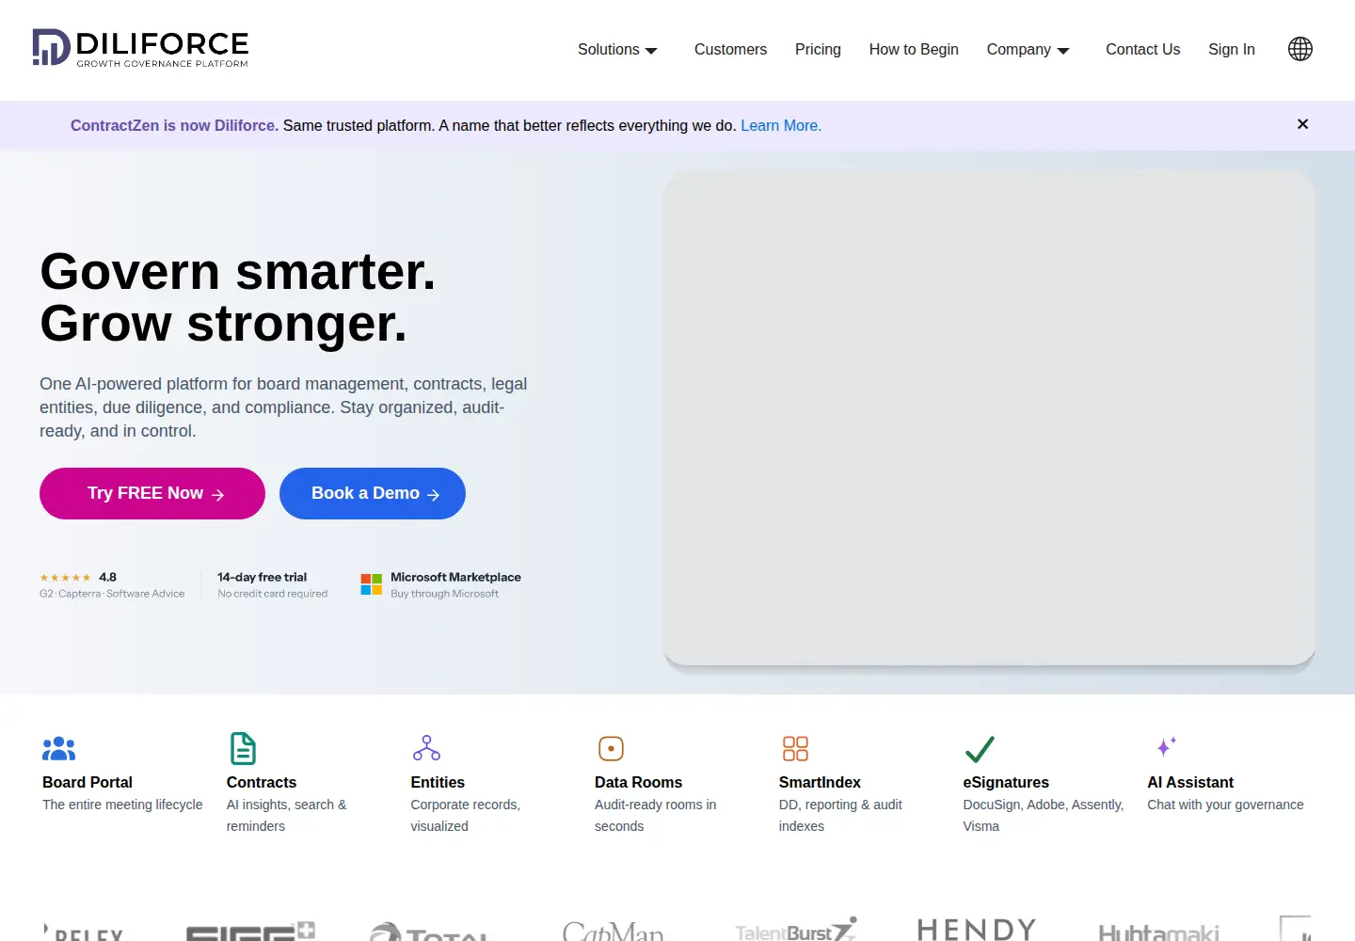This screenshot has width=1355, height=941.
Task: Dismiss the ContractZen rename banner
Action: [x=1302, y=124]
